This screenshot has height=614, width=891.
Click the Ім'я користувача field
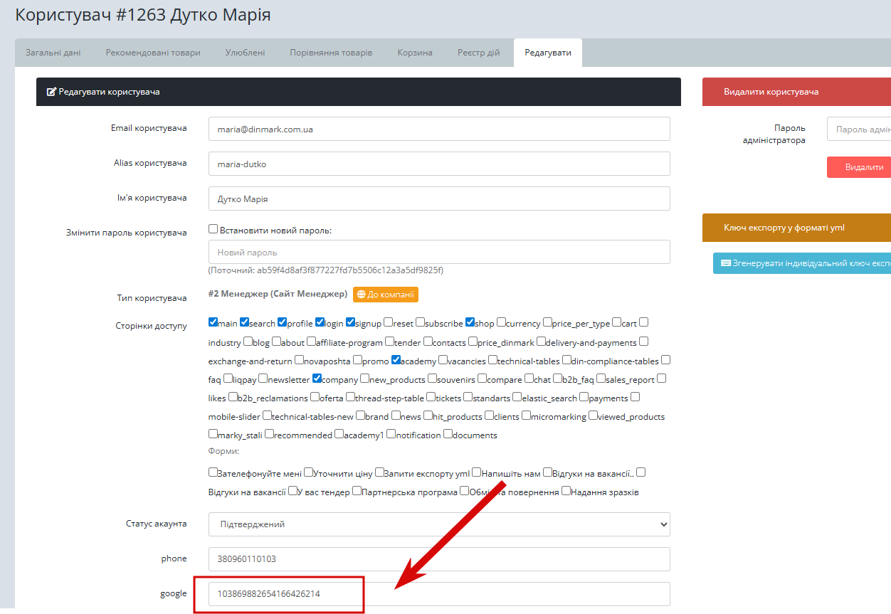point(439,199)
